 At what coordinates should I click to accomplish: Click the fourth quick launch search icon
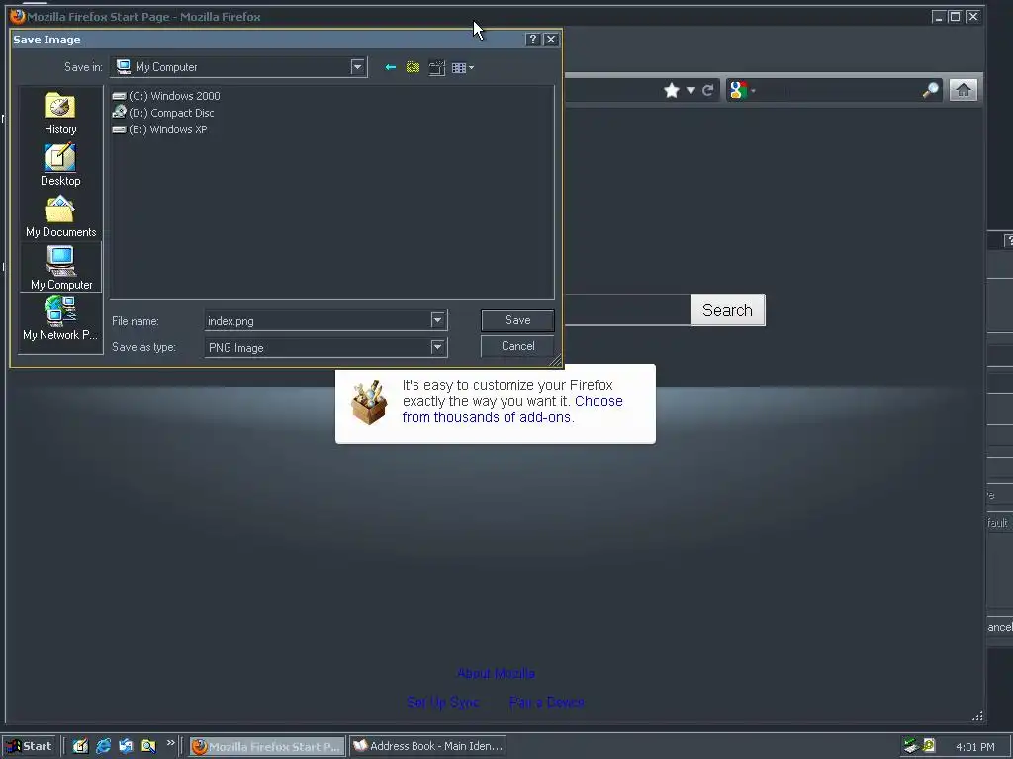coord(148,746)
